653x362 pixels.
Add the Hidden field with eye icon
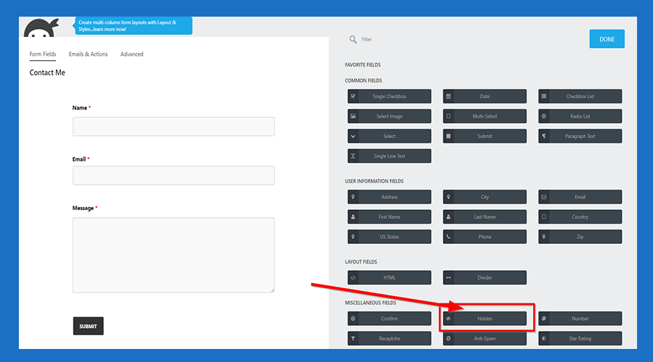point(484,319)
